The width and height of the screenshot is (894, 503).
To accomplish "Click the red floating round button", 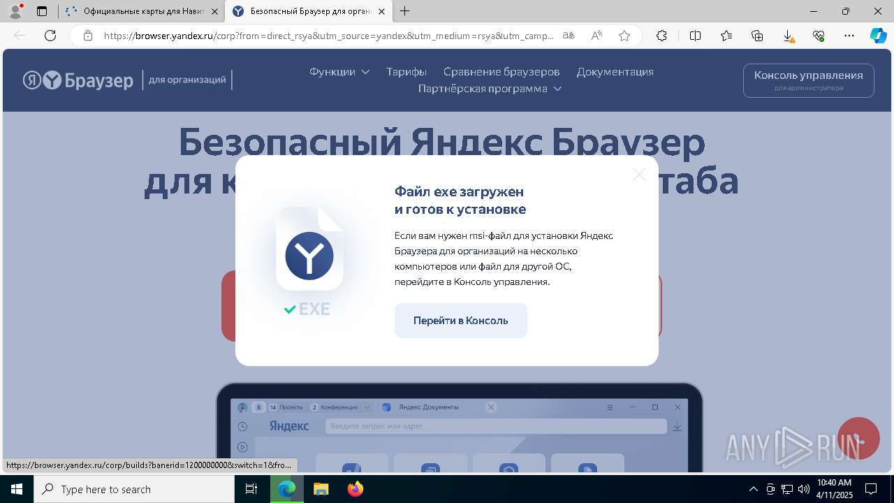I will (858, 438).
